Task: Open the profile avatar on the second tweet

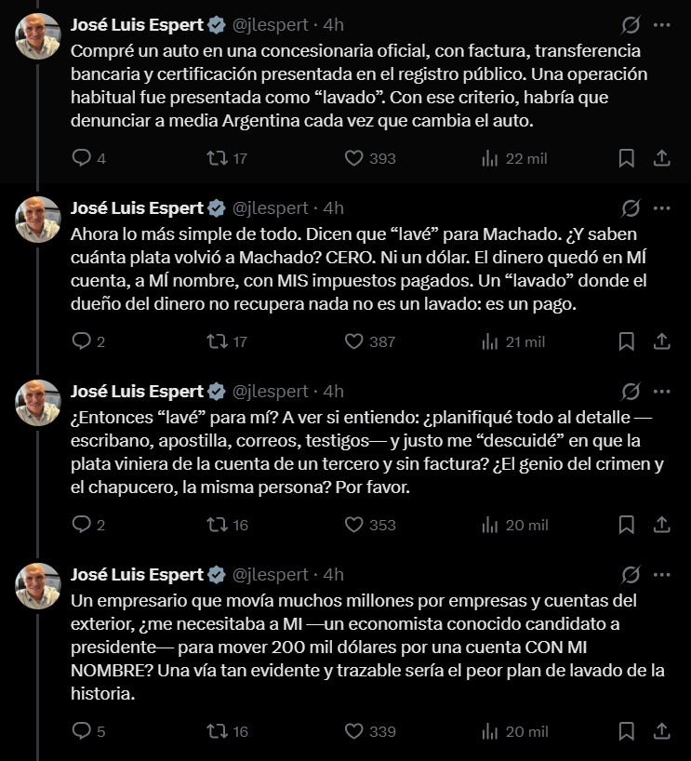Action: coord(38,220)
